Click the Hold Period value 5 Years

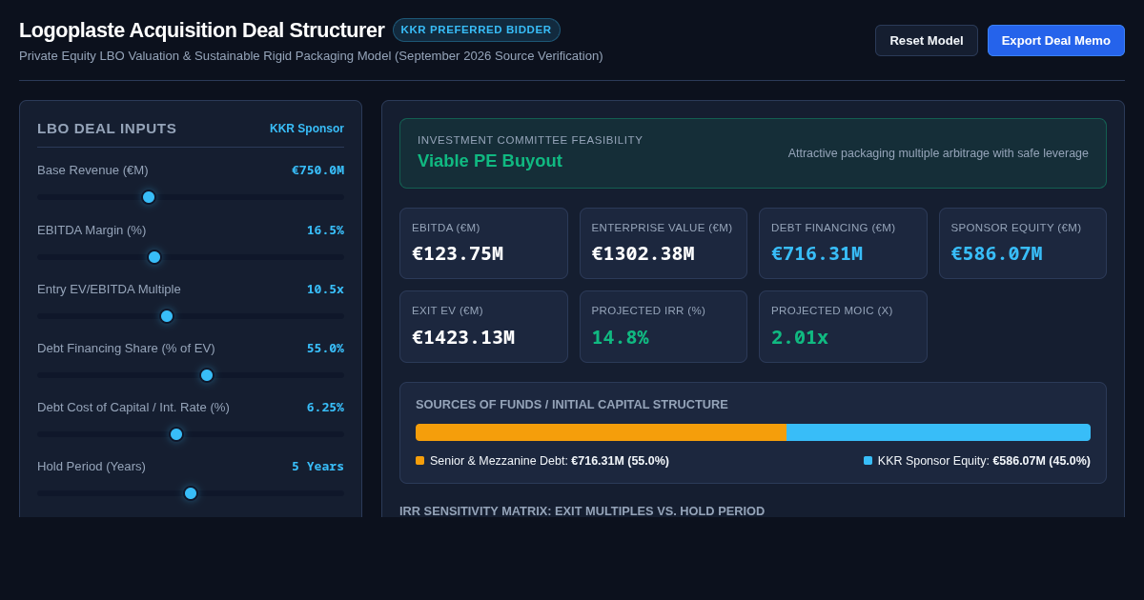click(317, 466)
